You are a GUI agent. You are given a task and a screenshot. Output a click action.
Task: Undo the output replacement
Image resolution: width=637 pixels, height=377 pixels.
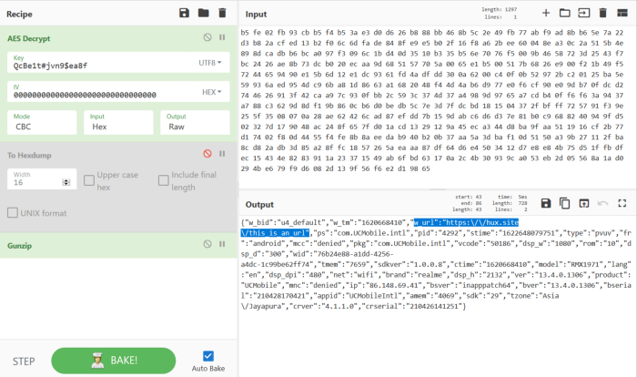click(602, 203)
